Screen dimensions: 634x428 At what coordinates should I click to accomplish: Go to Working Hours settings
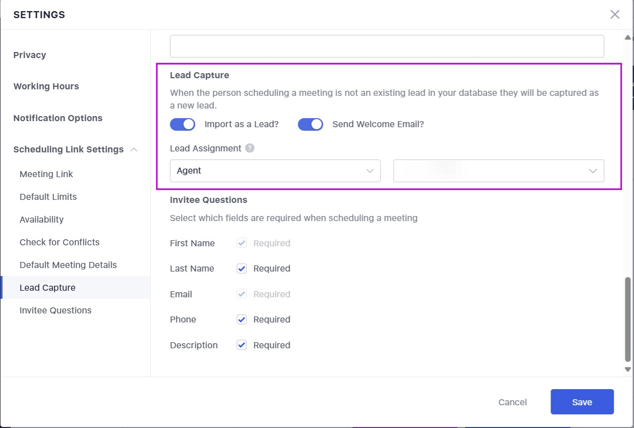coord(46,86)
